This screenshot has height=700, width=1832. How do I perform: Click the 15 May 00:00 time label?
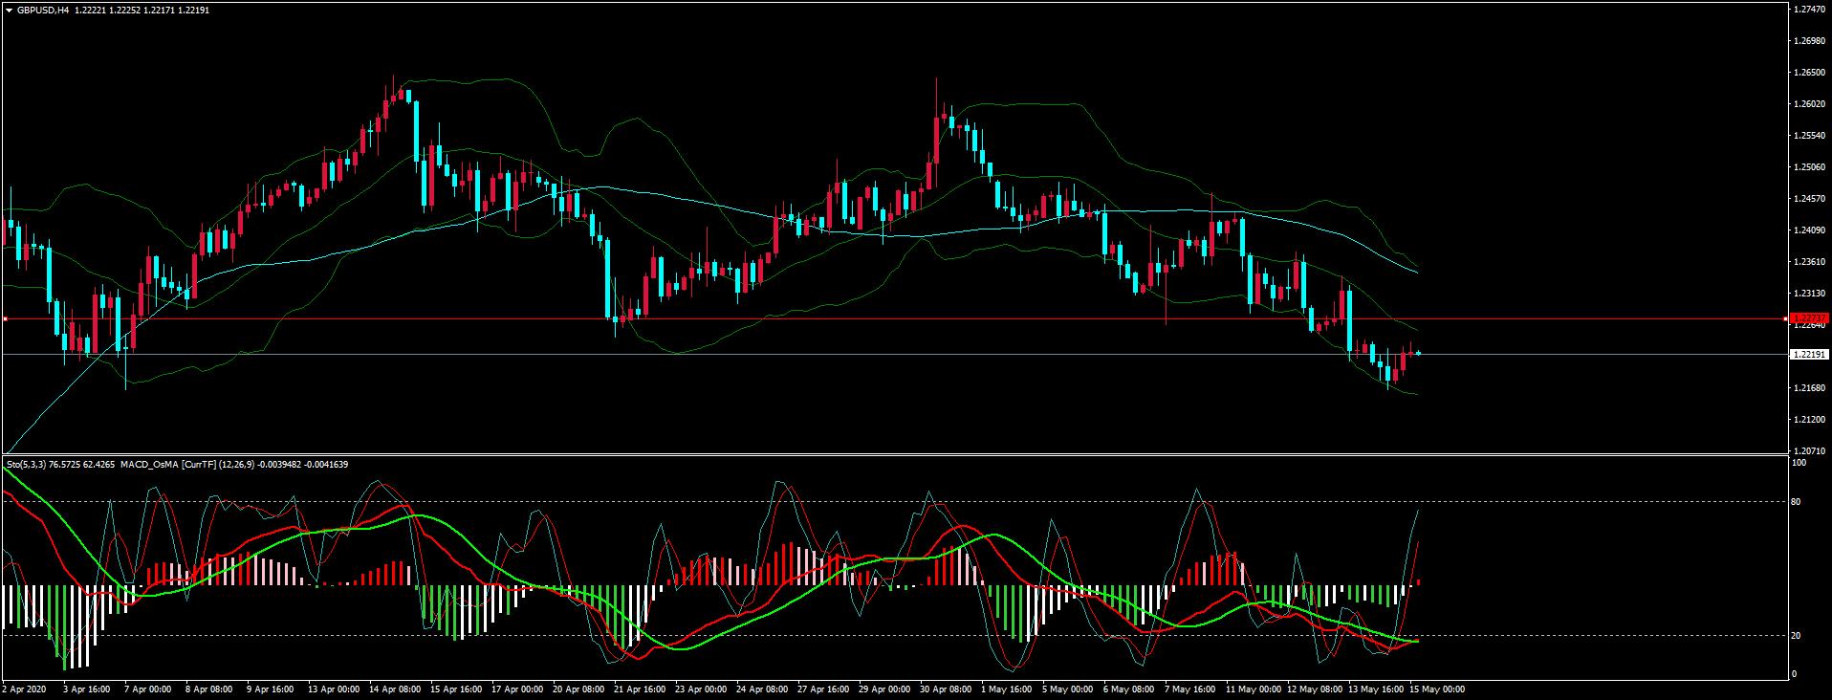click(1438, 689)
